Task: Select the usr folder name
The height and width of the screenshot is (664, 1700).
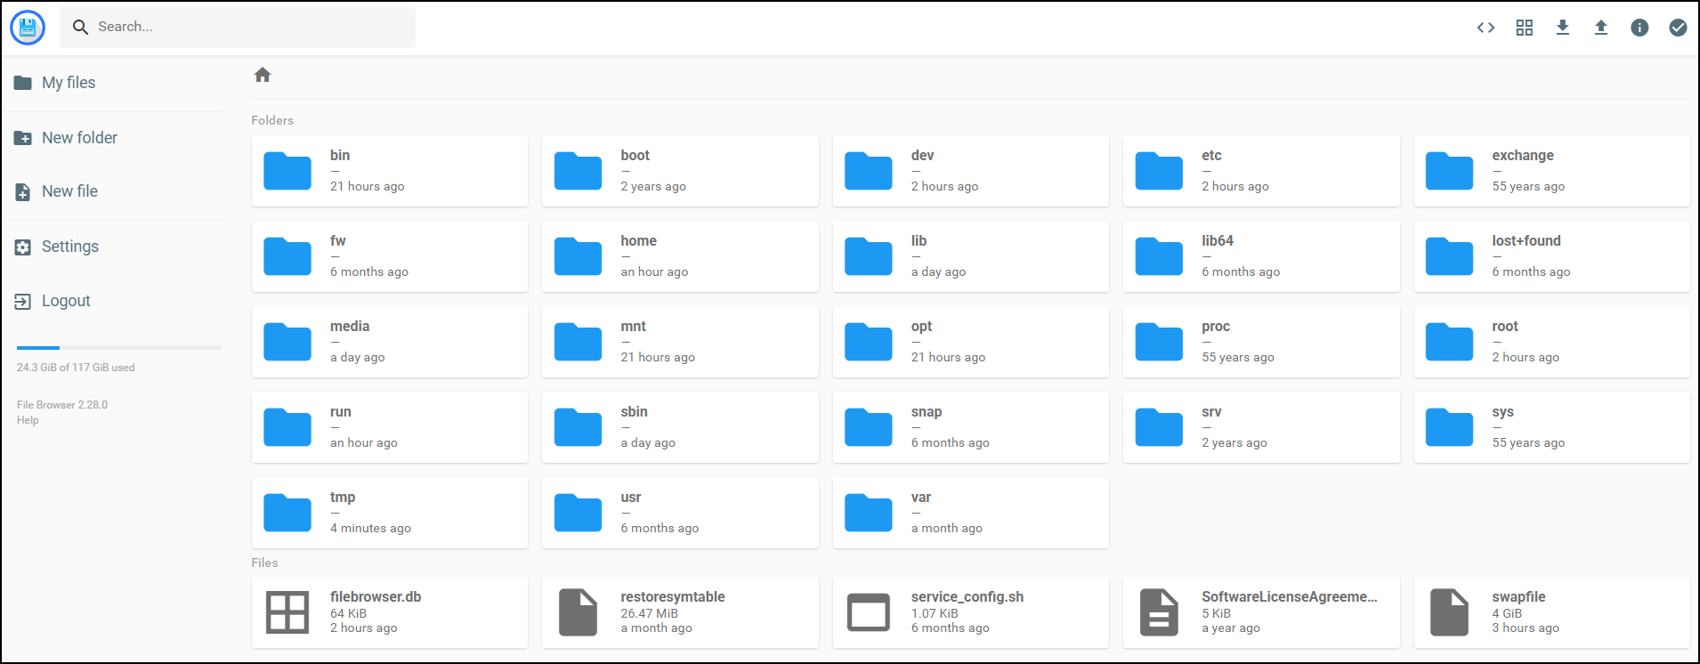Action: pos(631,498)
